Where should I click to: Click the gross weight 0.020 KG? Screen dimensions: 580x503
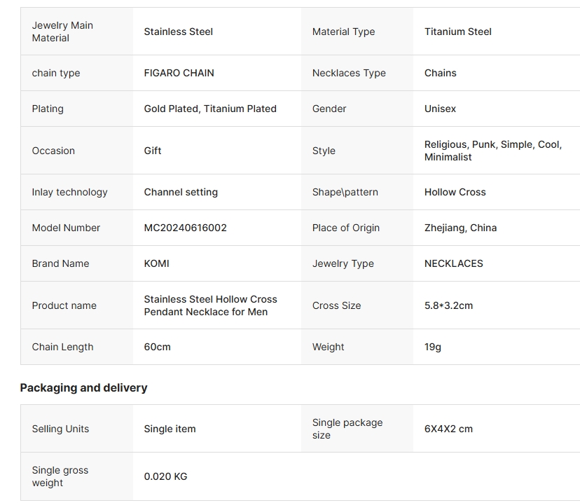(x=166, y=476)
